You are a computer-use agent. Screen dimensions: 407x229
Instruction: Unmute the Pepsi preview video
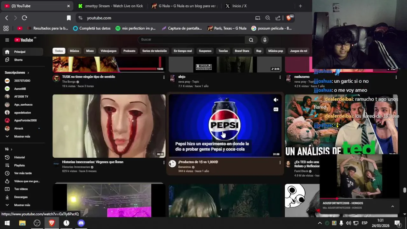(x=276, y=100)
